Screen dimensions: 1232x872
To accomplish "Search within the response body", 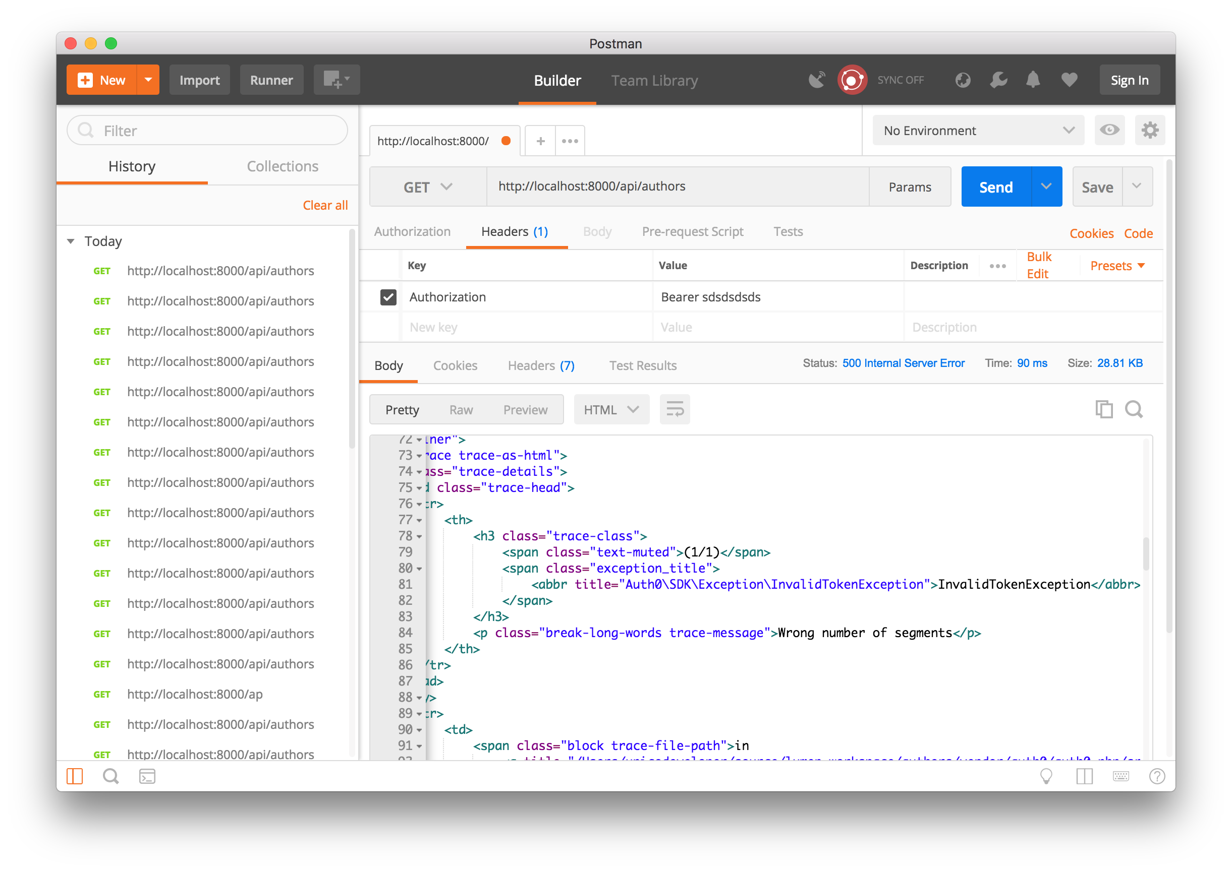I will [x=1134, y=410].
